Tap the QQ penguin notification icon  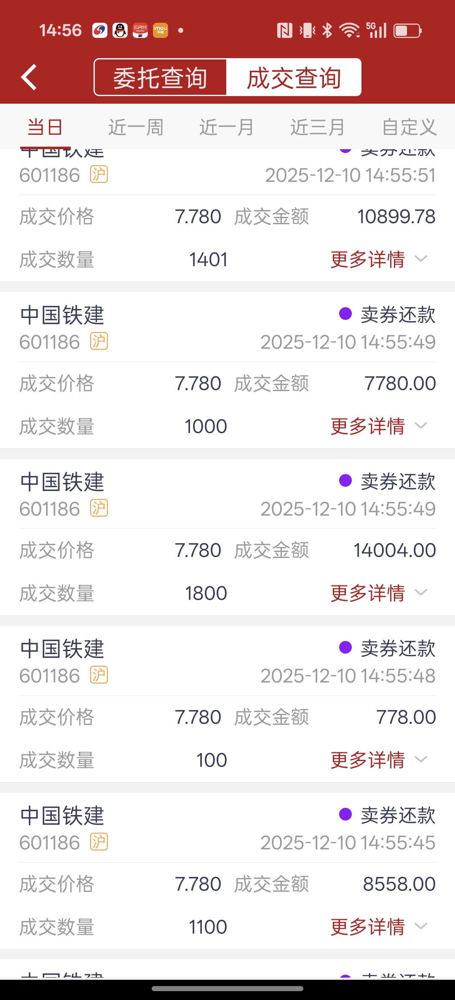click(120, 30)
